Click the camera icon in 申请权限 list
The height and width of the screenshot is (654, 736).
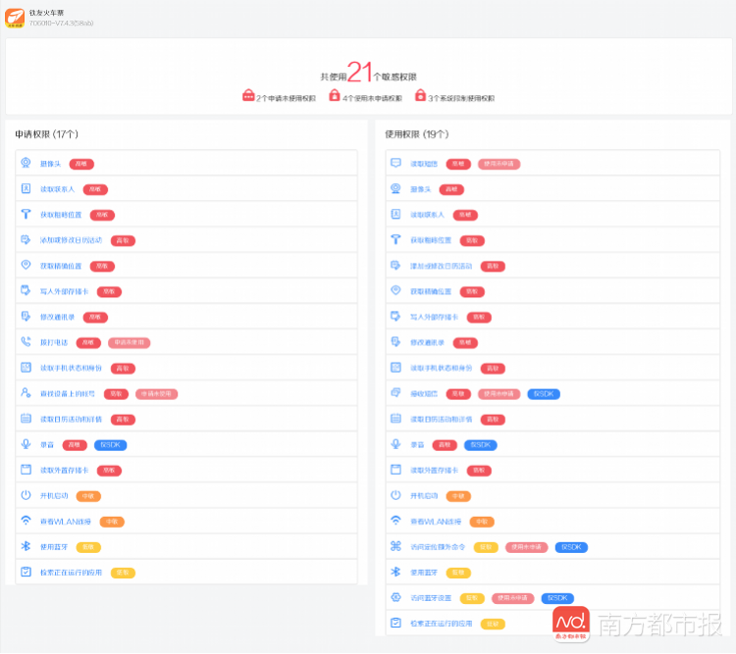[26, 163]
